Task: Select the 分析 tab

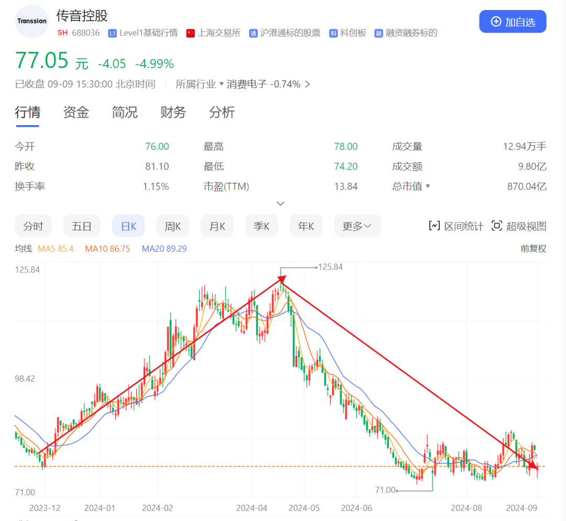Action: [222, 113]
